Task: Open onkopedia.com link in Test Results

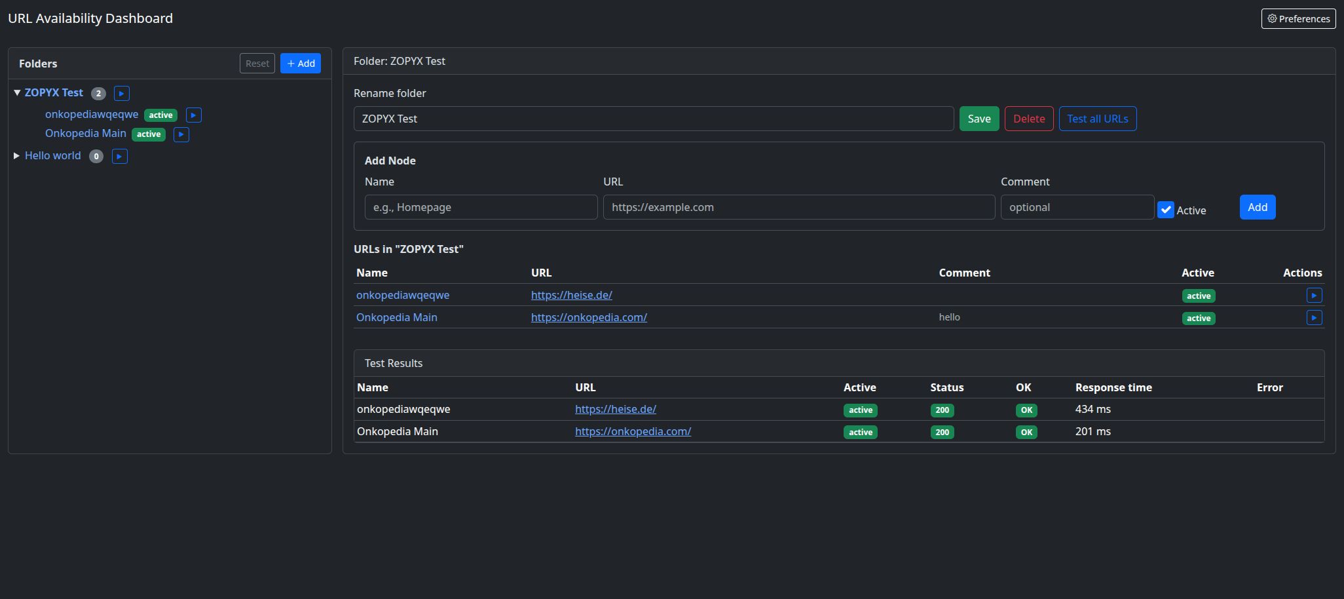Action: [633, 432]
